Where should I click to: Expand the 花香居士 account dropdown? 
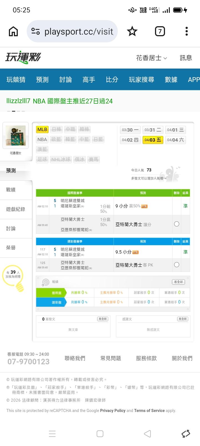(152, 58)
